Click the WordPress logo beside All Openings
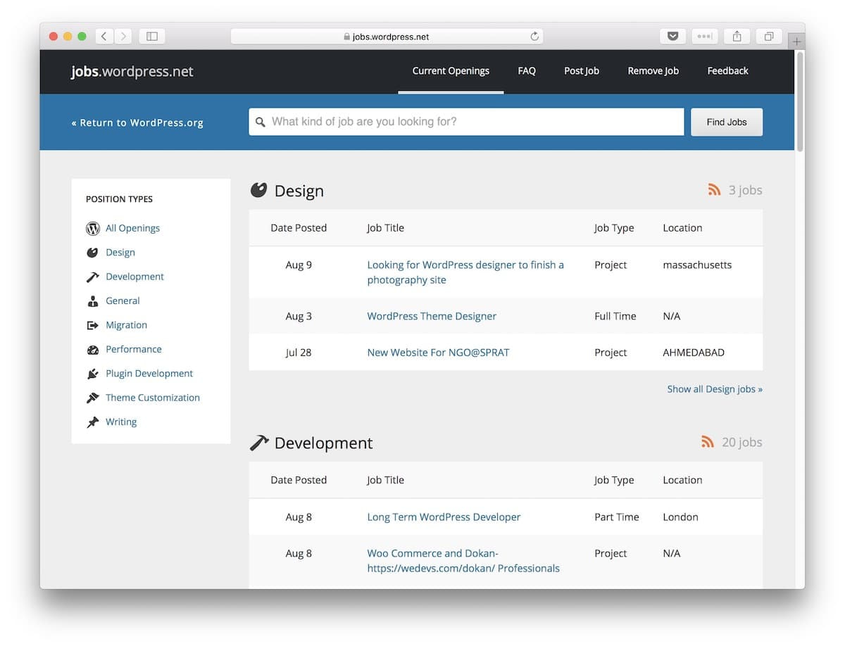This screenshot has height=646, width=845. pos(93,228)
